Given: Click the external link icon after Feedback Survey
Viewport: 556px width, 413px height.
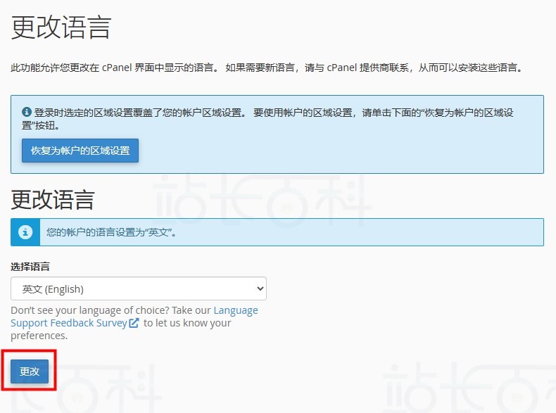Looking at the screenshot, I should 134,323.
